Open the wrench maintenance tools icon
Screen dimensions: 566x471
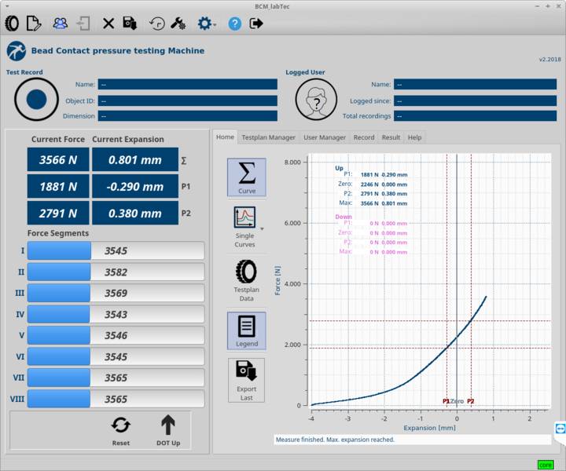(x=178, y=24)
